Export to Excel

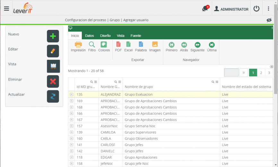pyautogui.click(x=128, y=47)
